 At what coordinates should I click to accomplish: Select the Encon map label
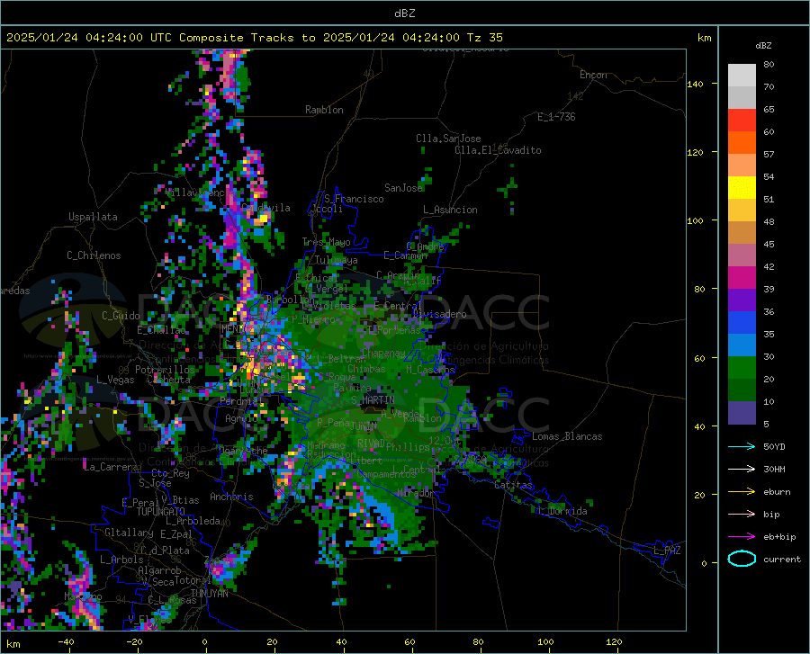click(x=593, y=75)
